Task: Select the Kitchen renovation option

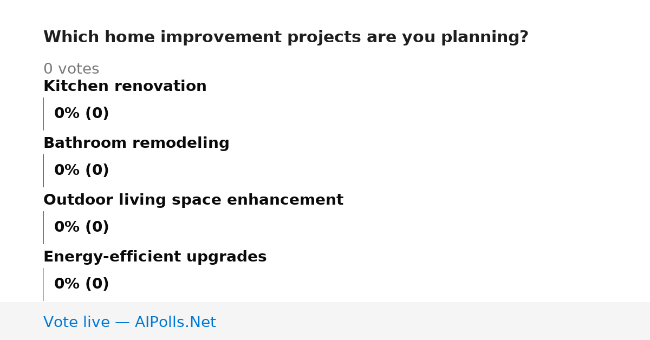Action: [125, 87]
